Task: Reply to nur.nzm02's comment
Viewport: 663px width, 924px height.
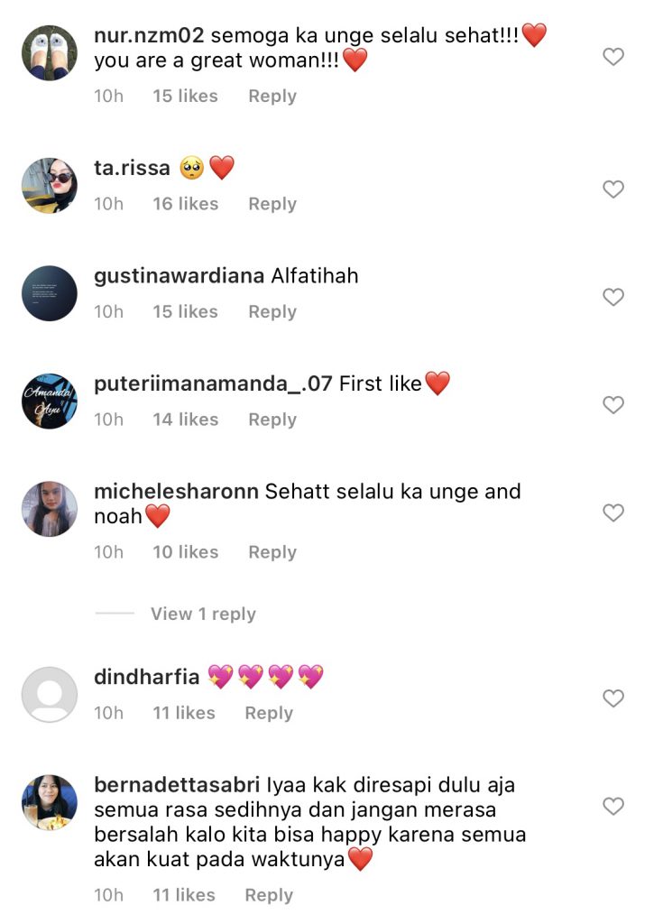Action: [272, 96]
